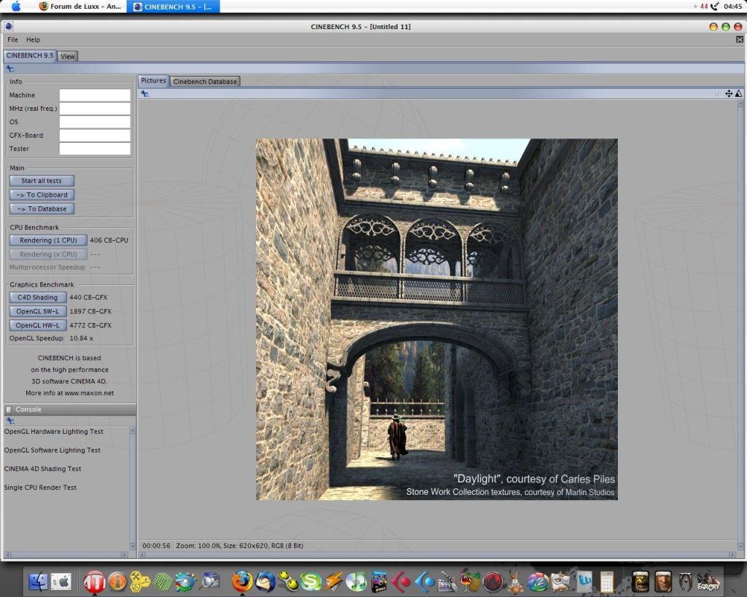The image size is (747, 597).
Task: Run the C4D Shading test
Action: [38, 297]
